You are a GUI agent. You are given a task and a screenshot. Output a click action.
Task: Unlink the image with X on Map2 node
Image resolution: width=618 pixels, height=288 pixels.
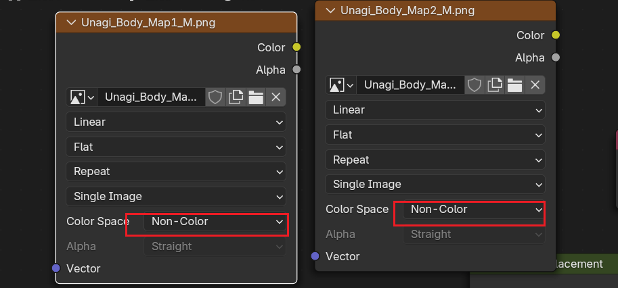point(535,85)
